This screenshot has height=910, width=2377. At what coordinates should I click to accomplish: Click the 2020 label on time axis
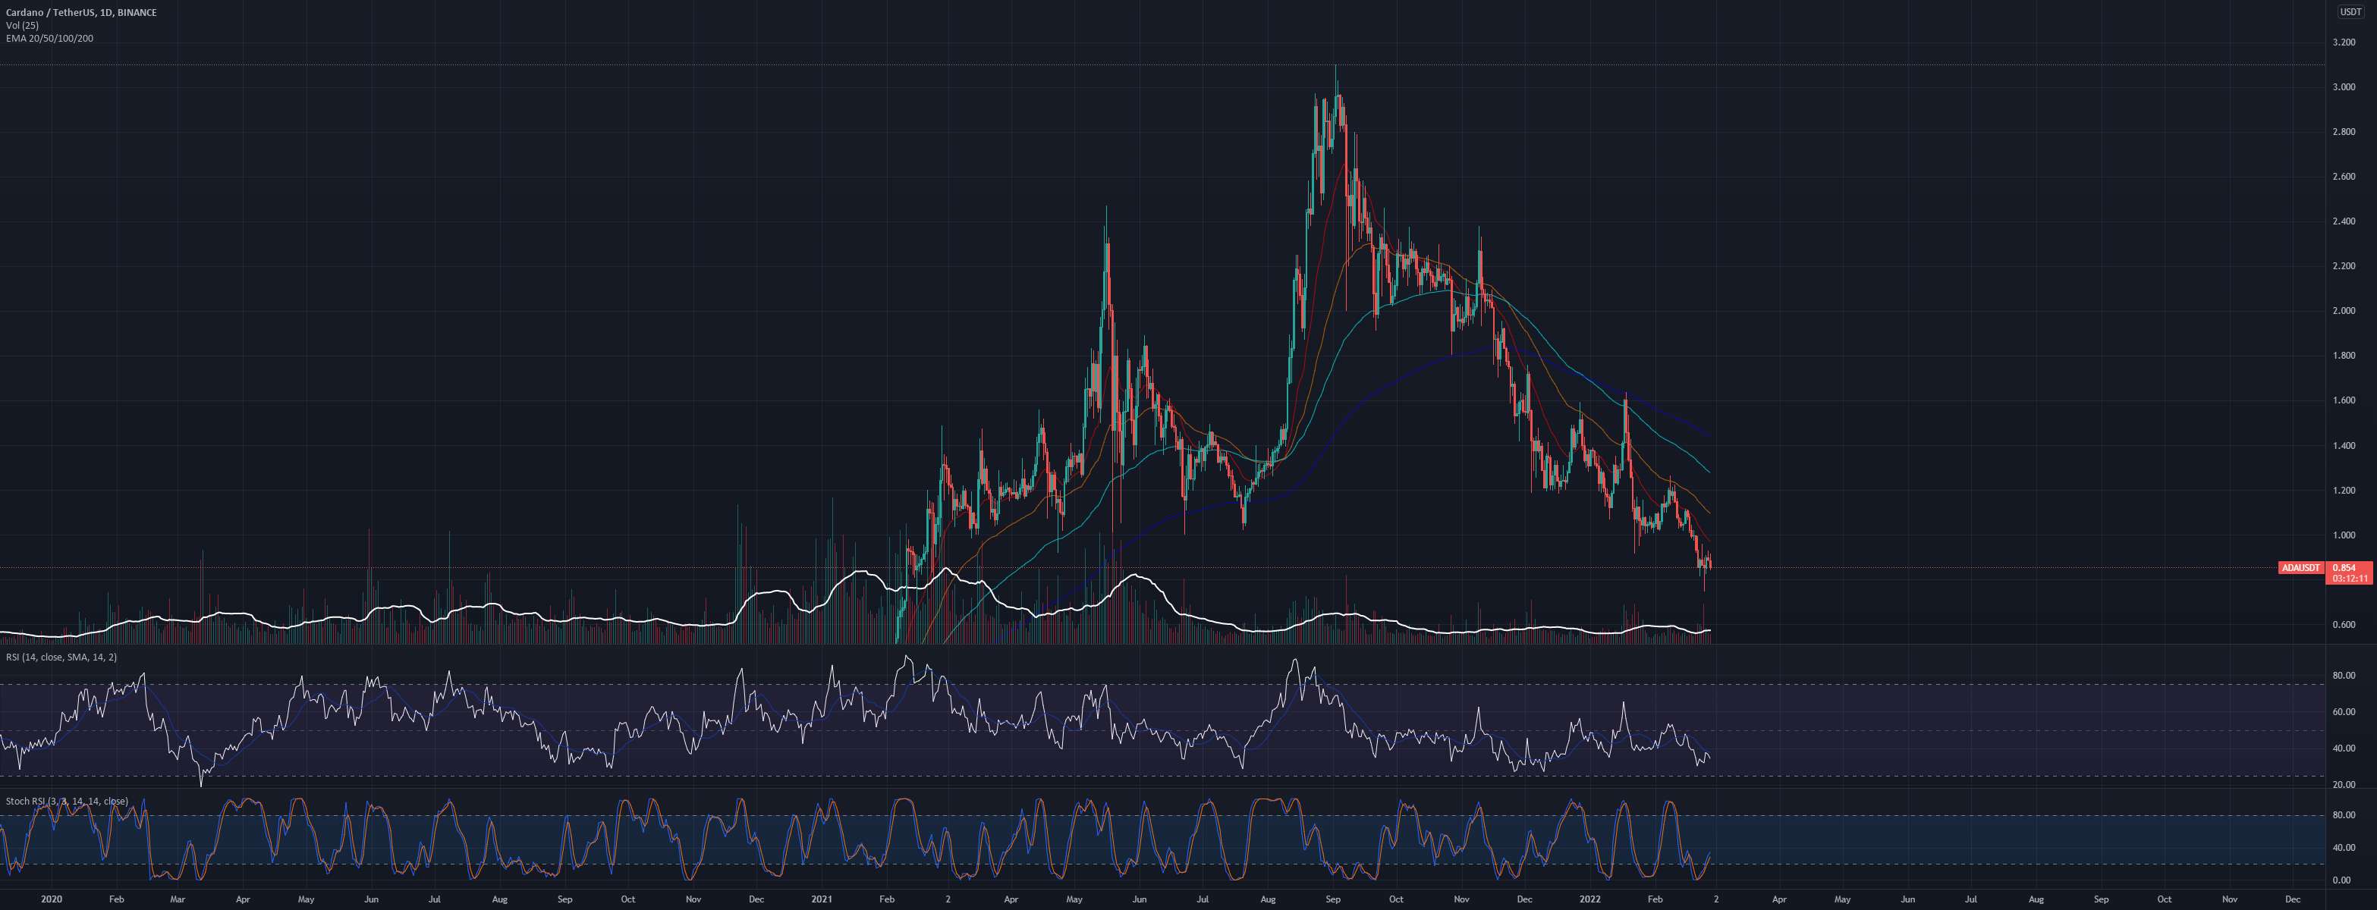[52, 899]
